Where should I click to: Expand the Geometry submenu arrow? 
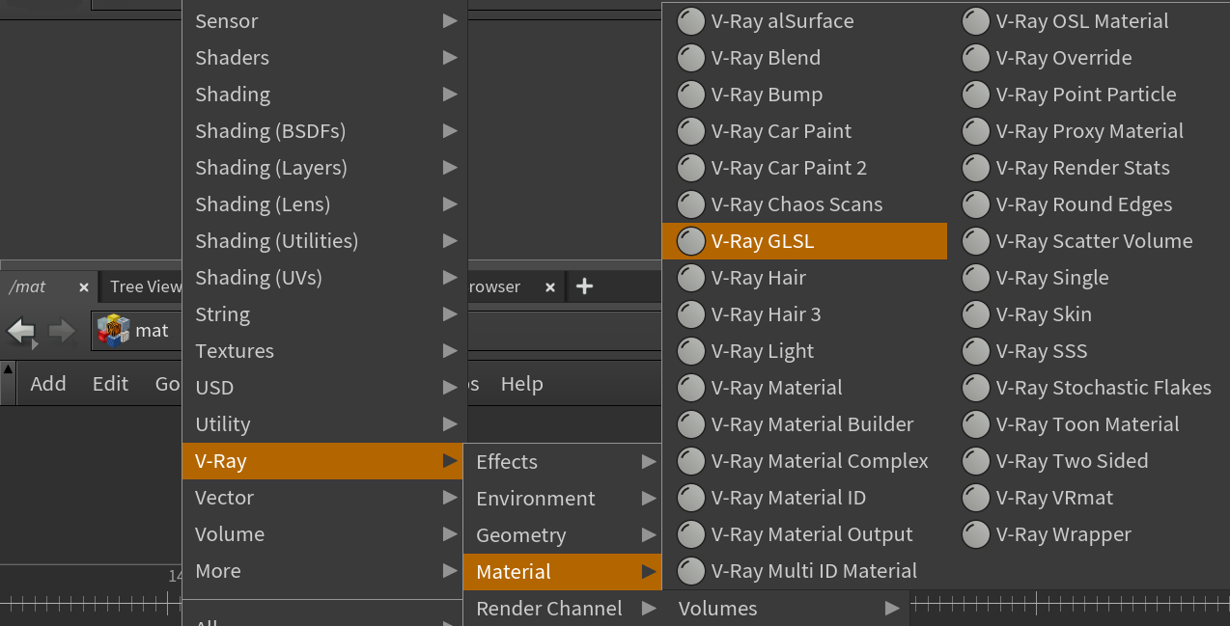click(649, 535)
